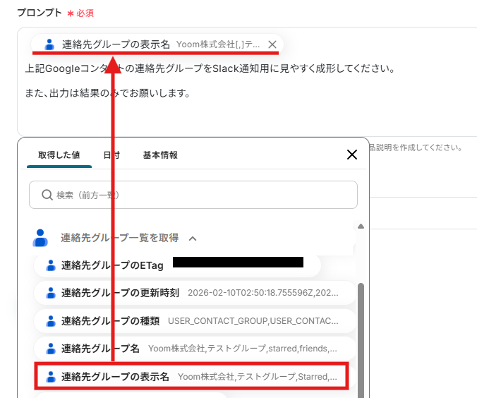Click the 連絡先グループ一覧を取得 section header
This screenshot has height=398, width=477.
[119, 238]
